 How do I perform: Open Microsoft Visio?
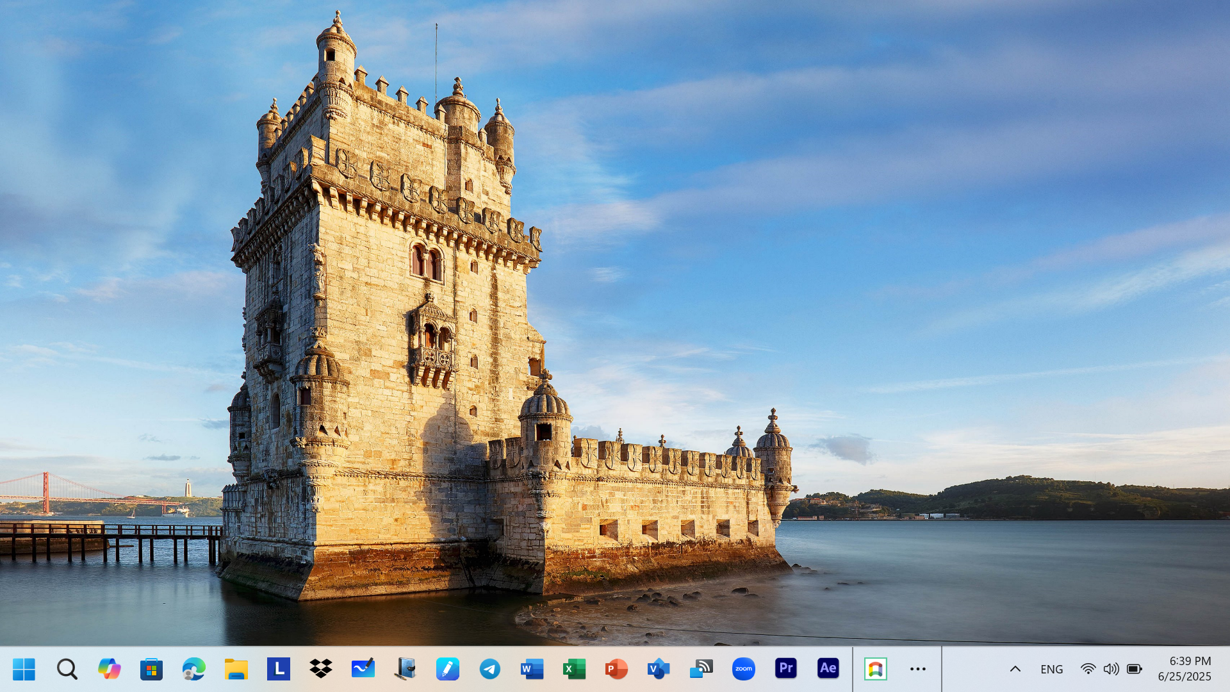659,669
